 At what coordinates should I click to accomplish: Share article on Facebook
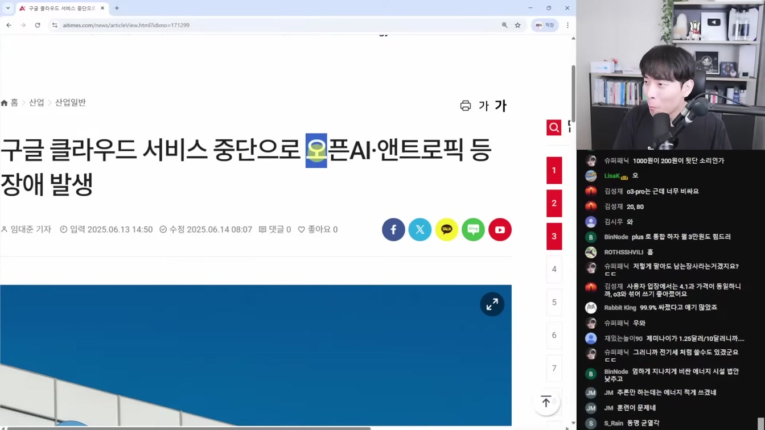[x=393, y=230]
